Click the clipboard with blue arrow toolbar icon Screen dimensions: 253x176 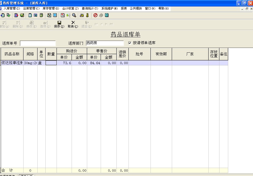point(3,15)
